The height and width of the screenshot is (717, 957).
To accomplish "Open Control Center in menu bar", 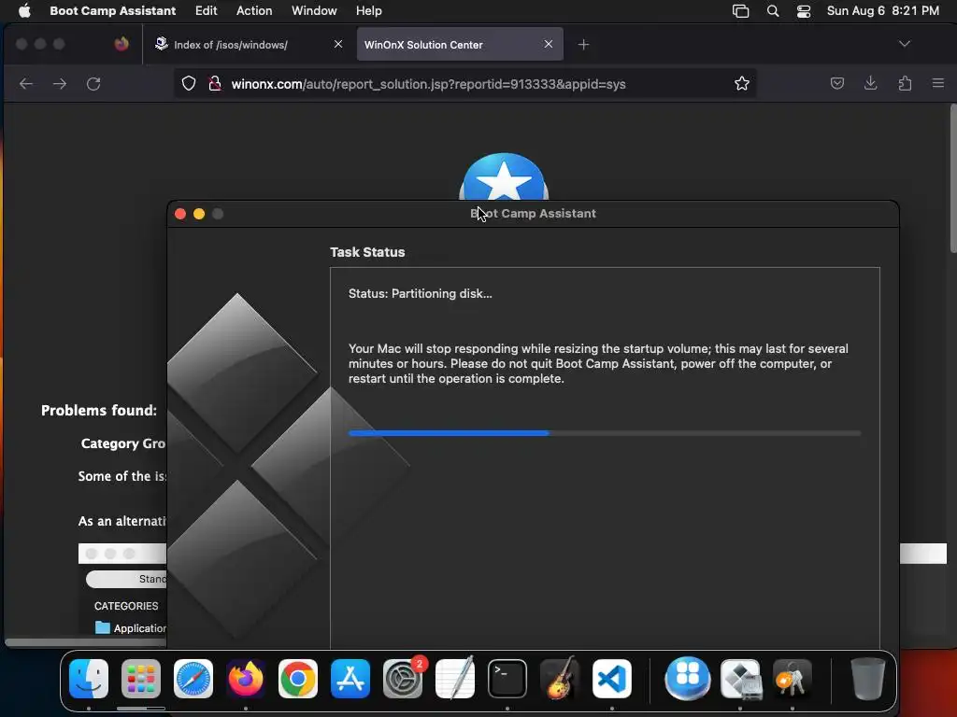I will [x=804, y=11].
